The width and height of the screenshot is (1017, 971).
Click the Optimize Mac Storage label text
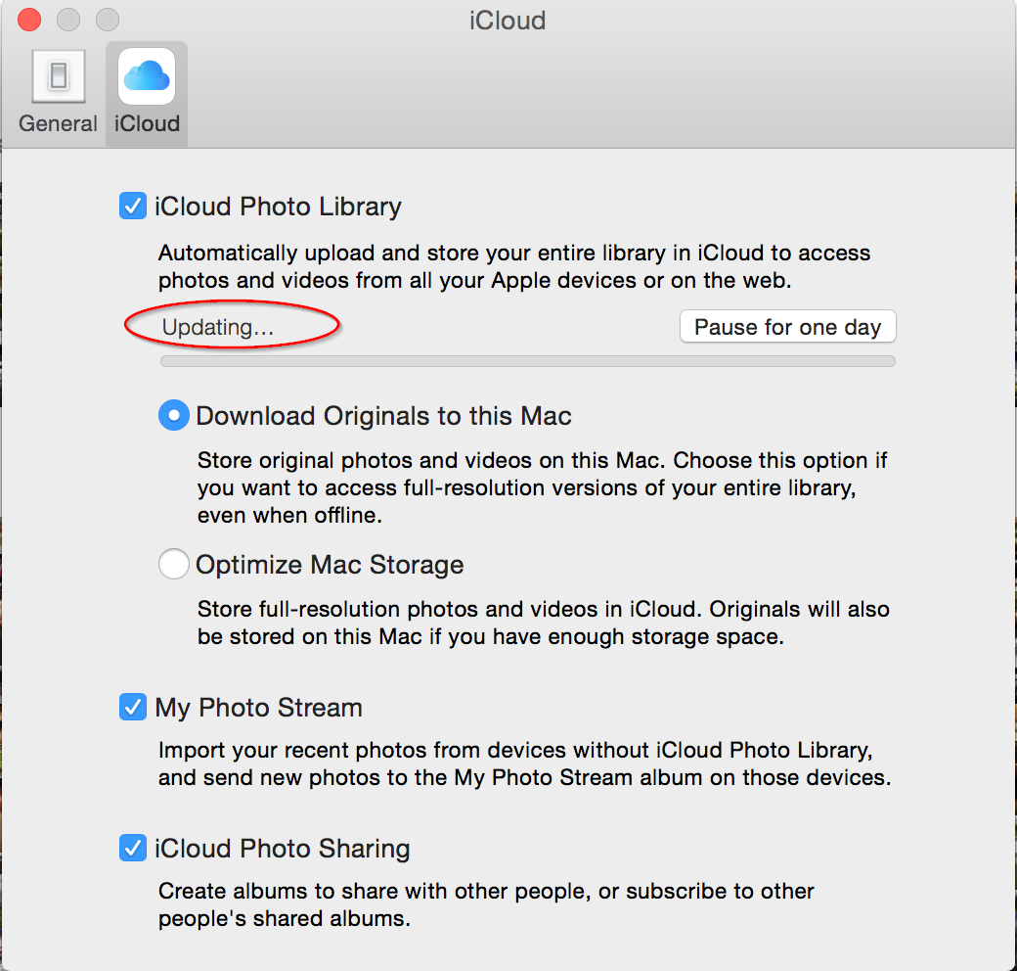tap(331, 565)
